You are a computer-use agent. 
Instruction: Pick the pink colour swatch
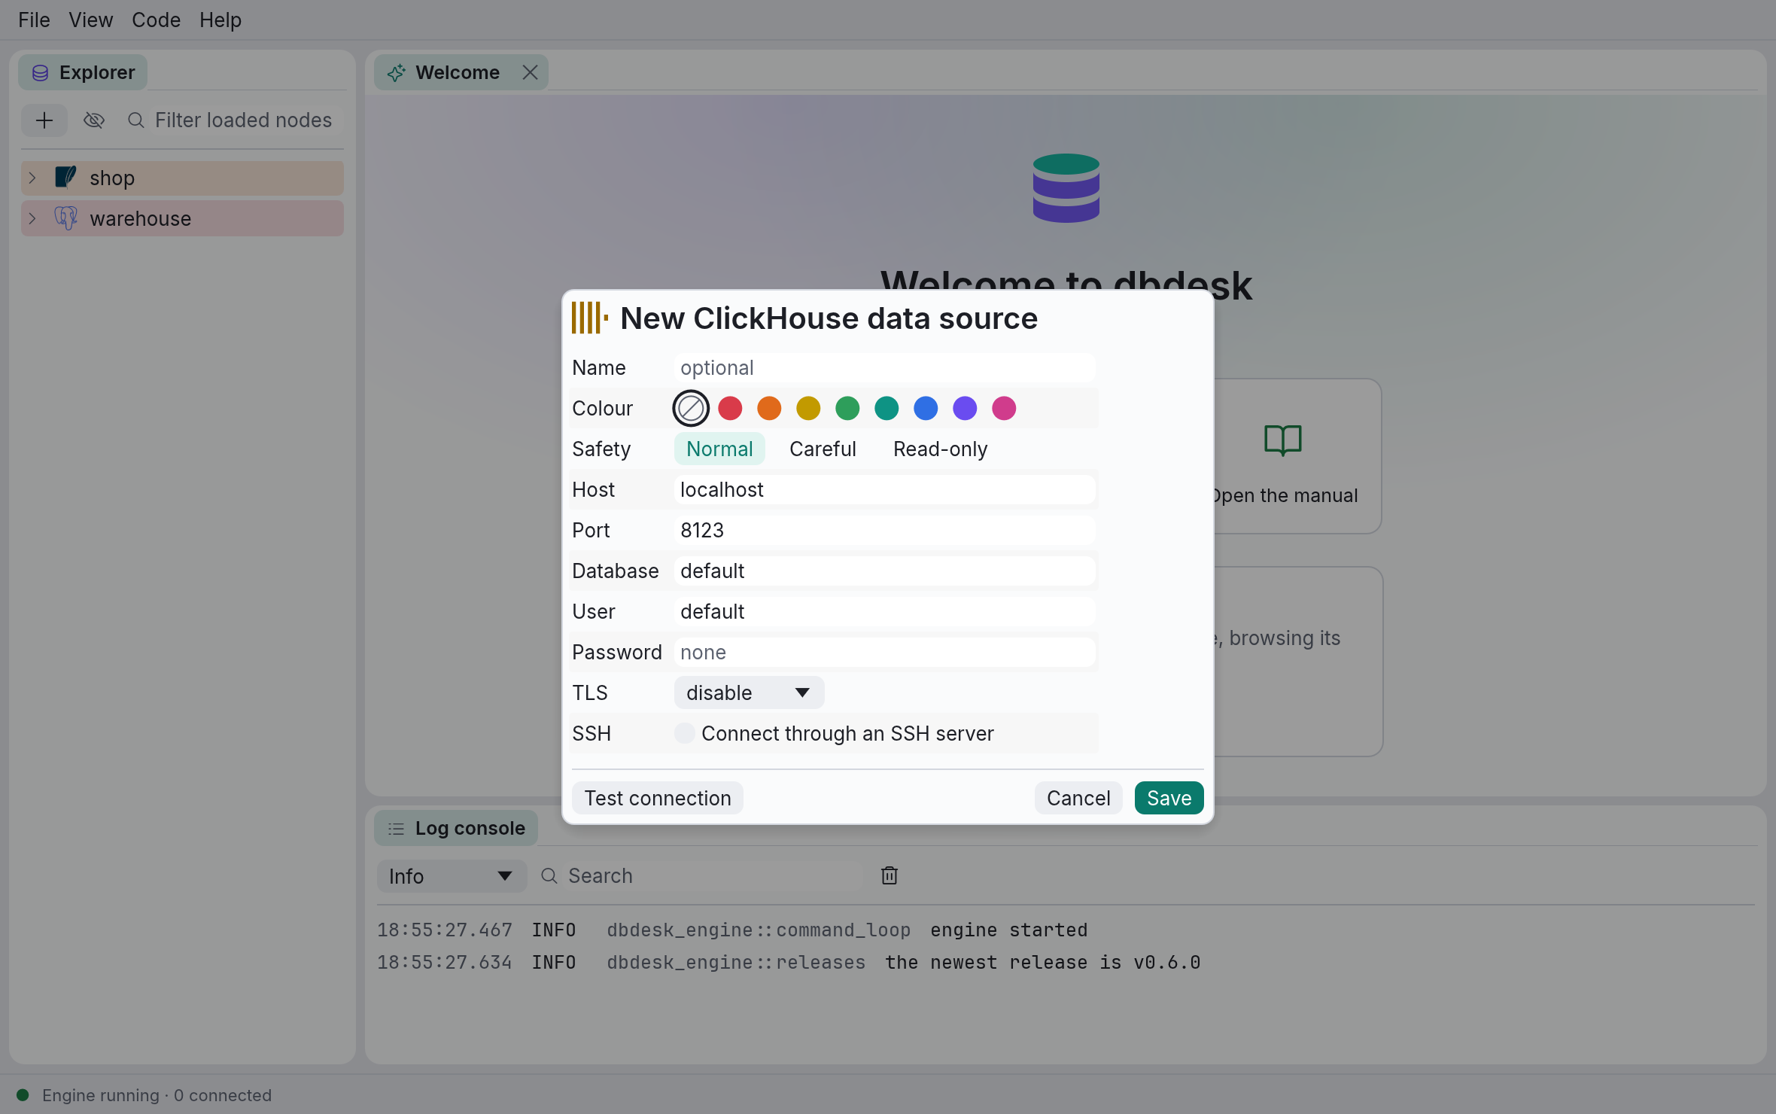tap(1004, 408)
